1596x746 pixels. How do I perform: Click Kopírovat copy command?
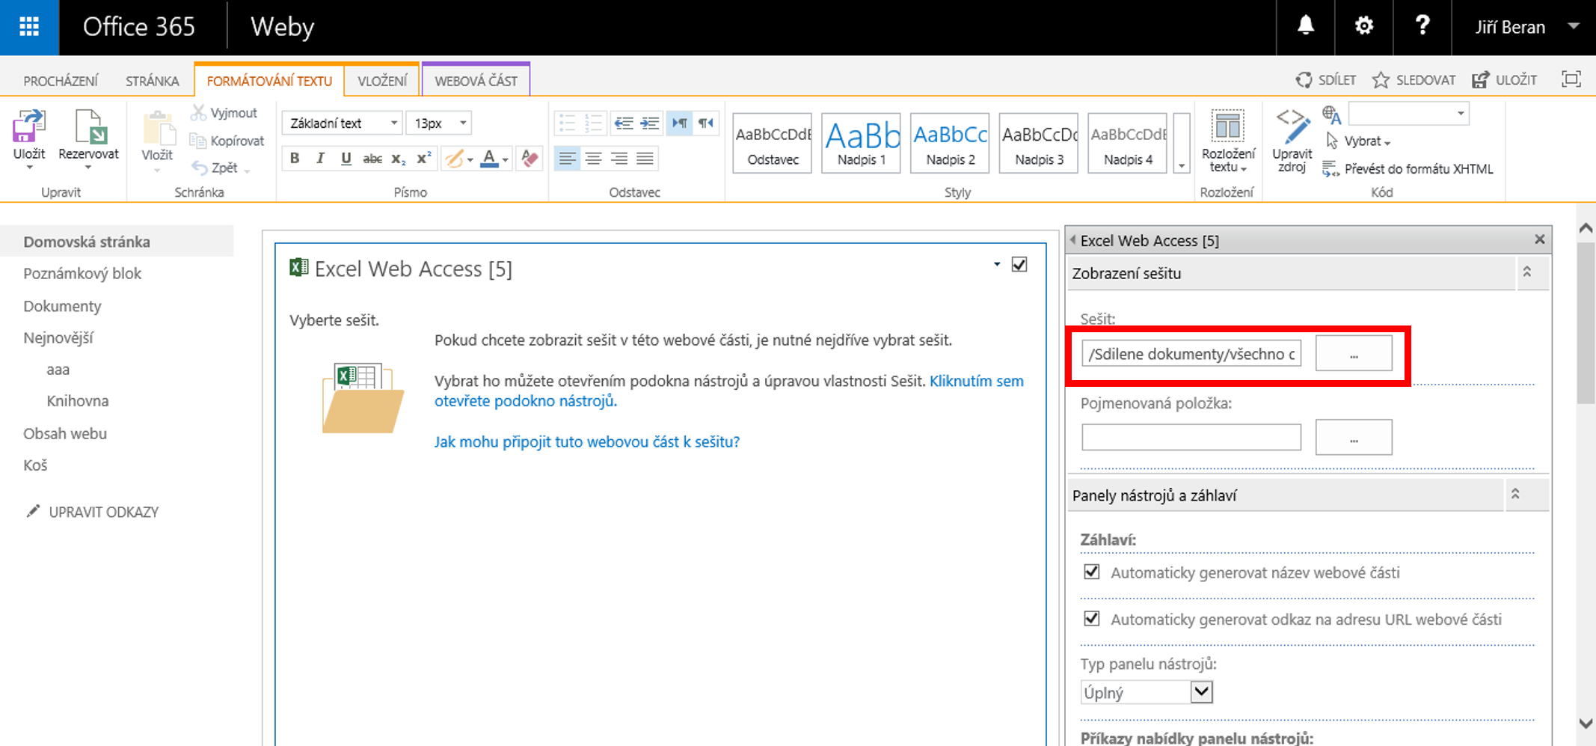[x=227, y=141]
